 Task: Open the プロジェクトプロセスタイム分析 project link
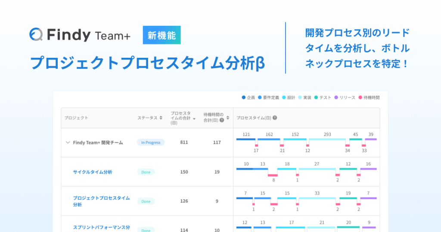tap(102, 201)
